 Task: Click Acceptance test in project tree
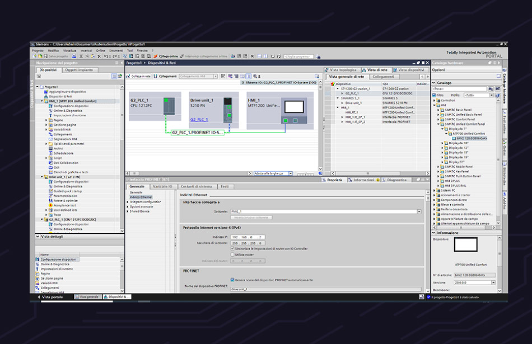(x=64, y=205)
